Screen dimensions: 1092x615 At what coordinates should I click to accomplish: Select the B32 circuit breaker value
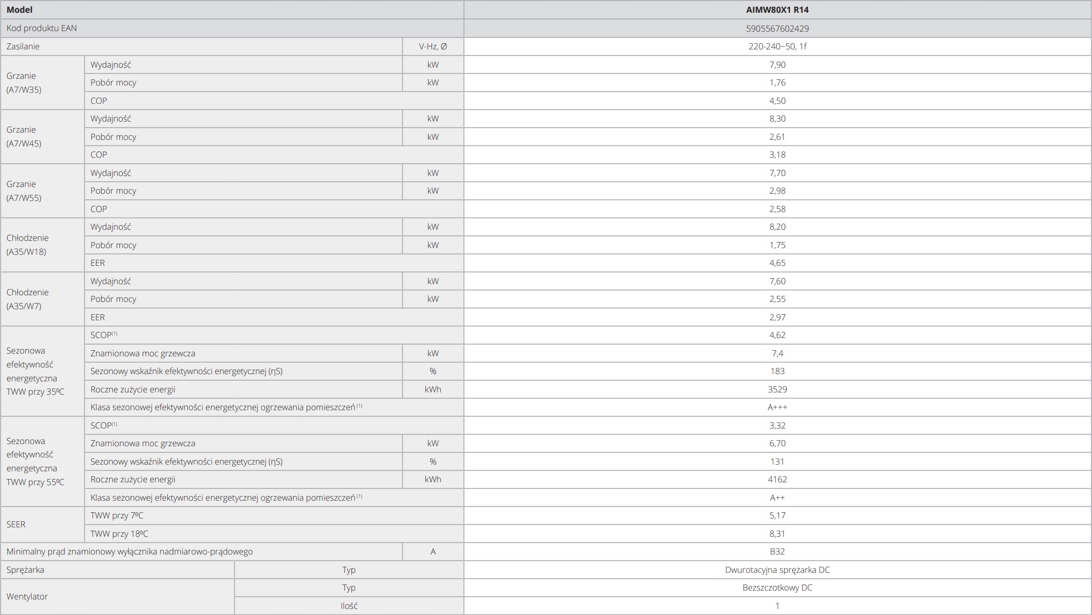777,552
